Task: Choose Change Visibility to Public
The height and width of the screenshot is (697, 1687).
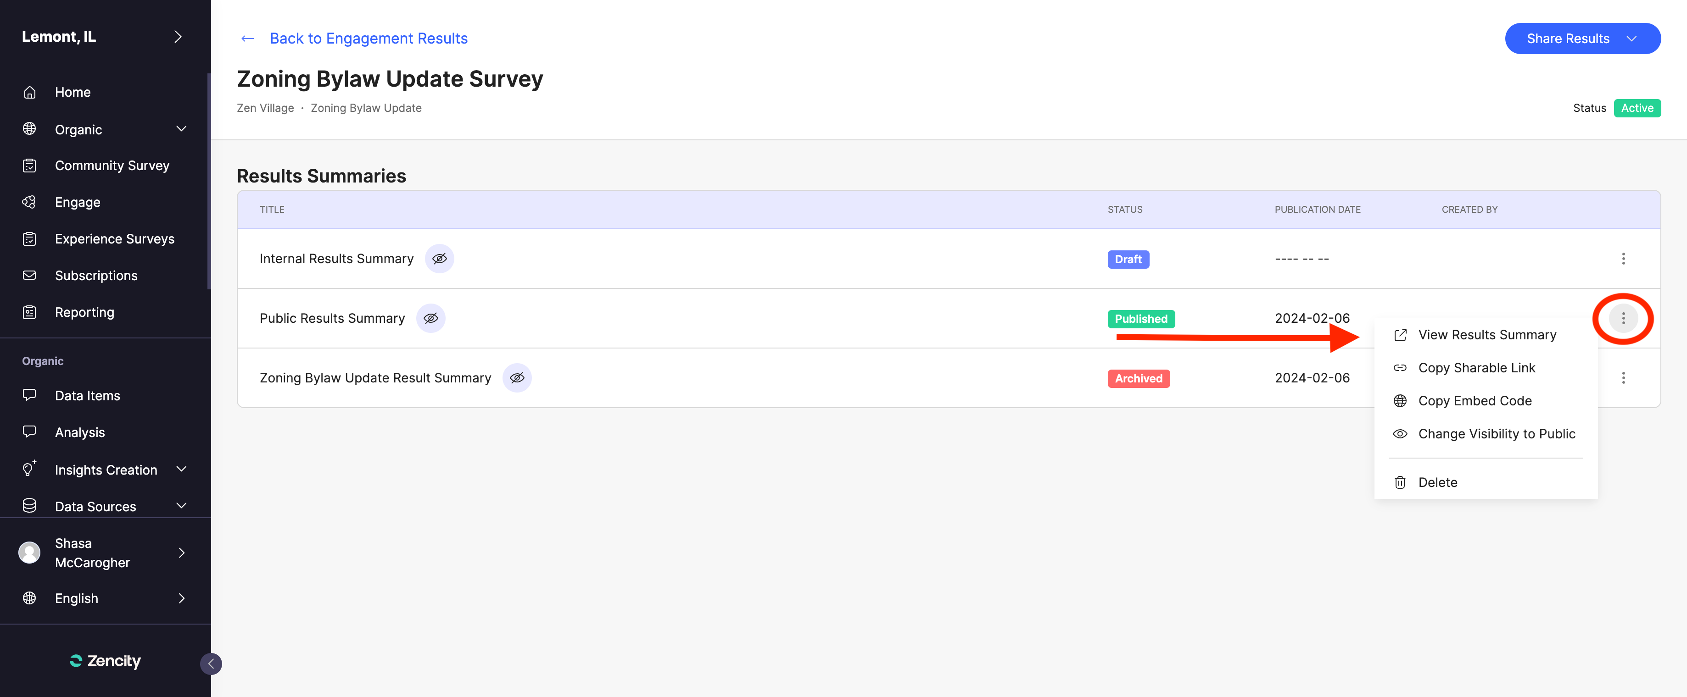Action: (x=1496, y=434)
